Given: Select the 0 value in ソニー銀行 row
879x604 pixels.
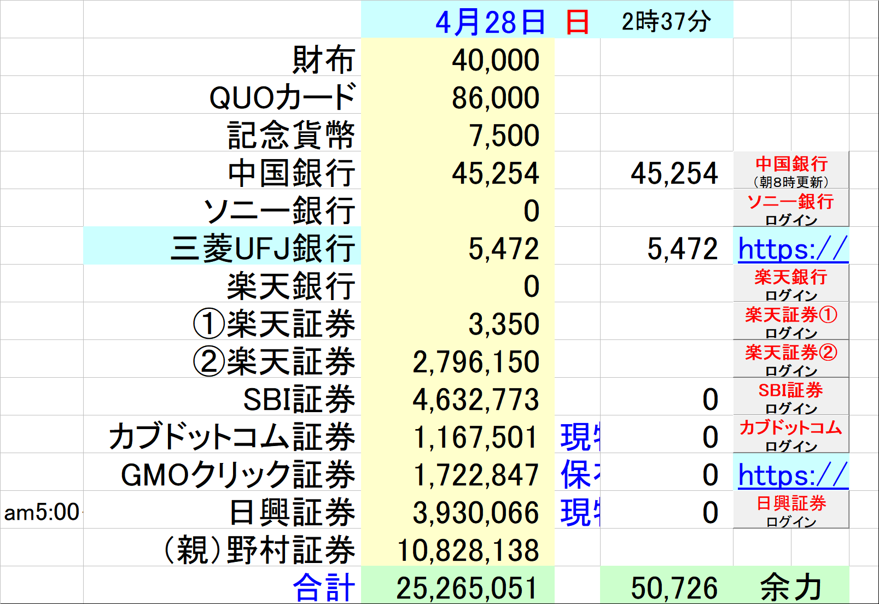Looking at the screenshot, I should click(457, 208).
